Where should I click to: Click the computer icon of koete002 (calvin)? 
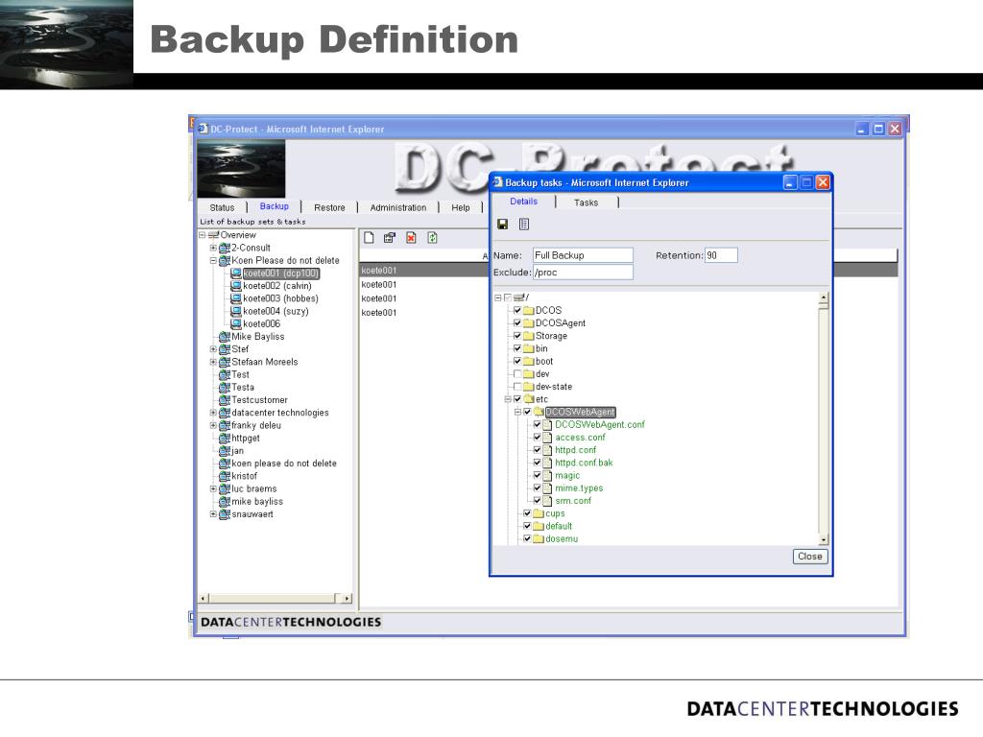(x=236, y=286)
